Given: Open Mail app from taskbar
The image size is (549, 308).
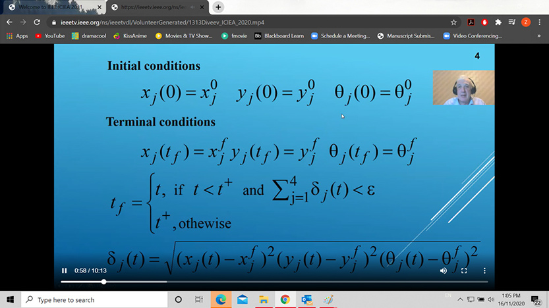Looking at the screenshot, I should pos(243,299).
